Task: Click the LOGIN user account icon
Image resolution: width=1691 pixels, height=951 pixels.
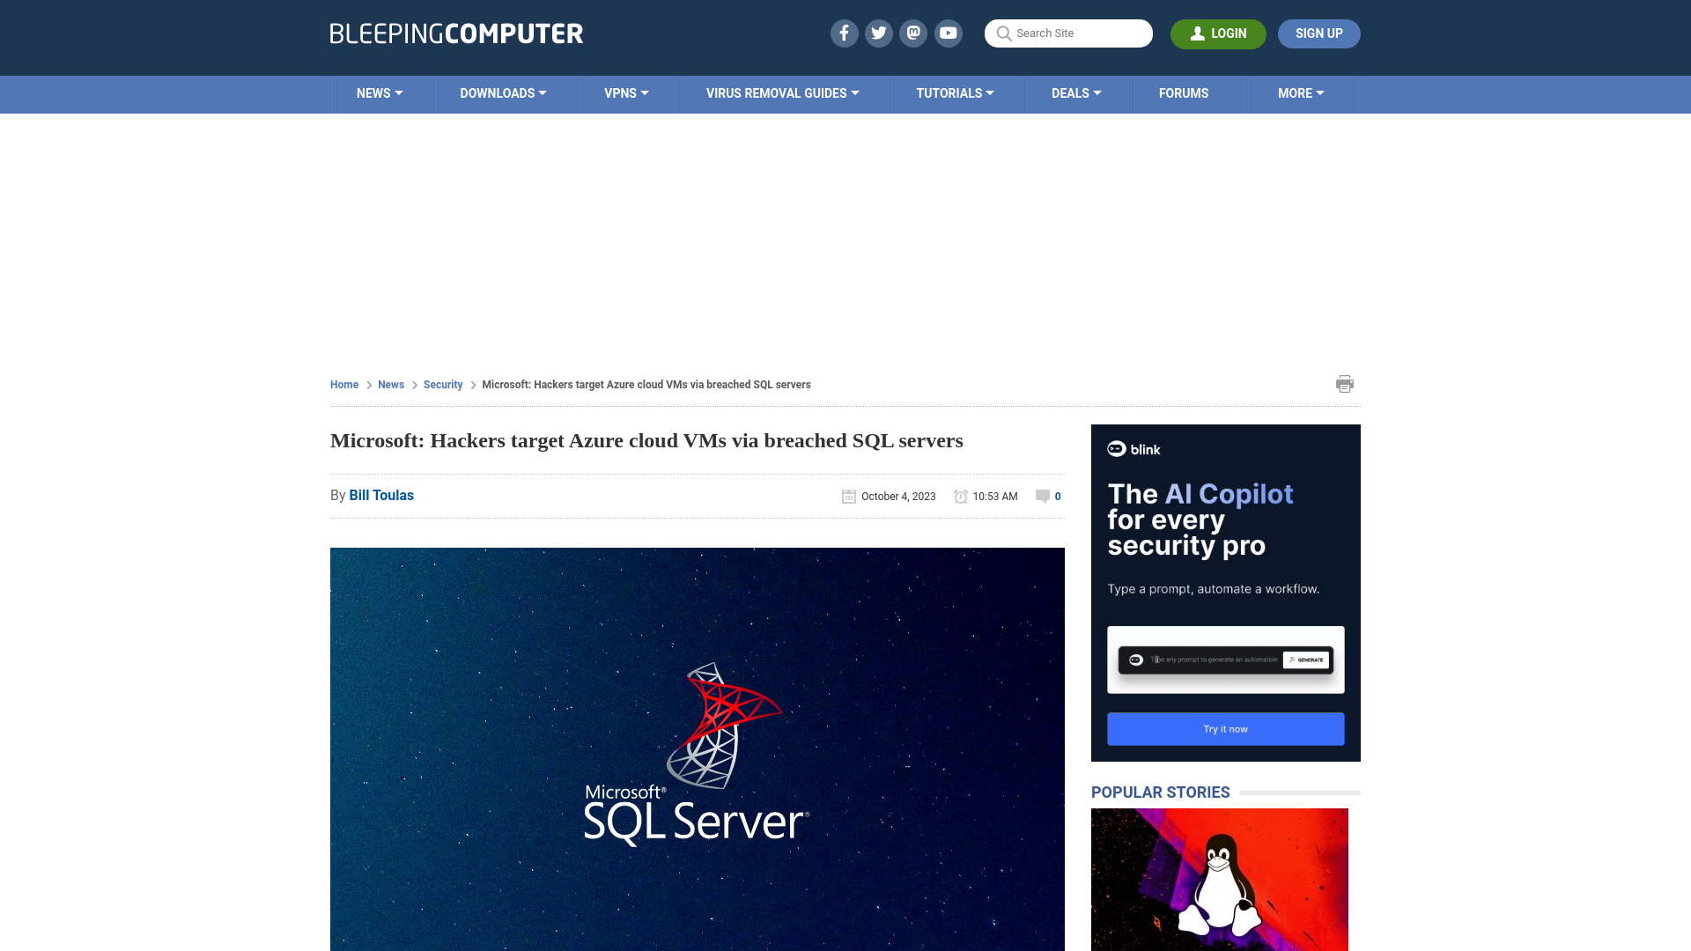Action: tap(1198, 33)
